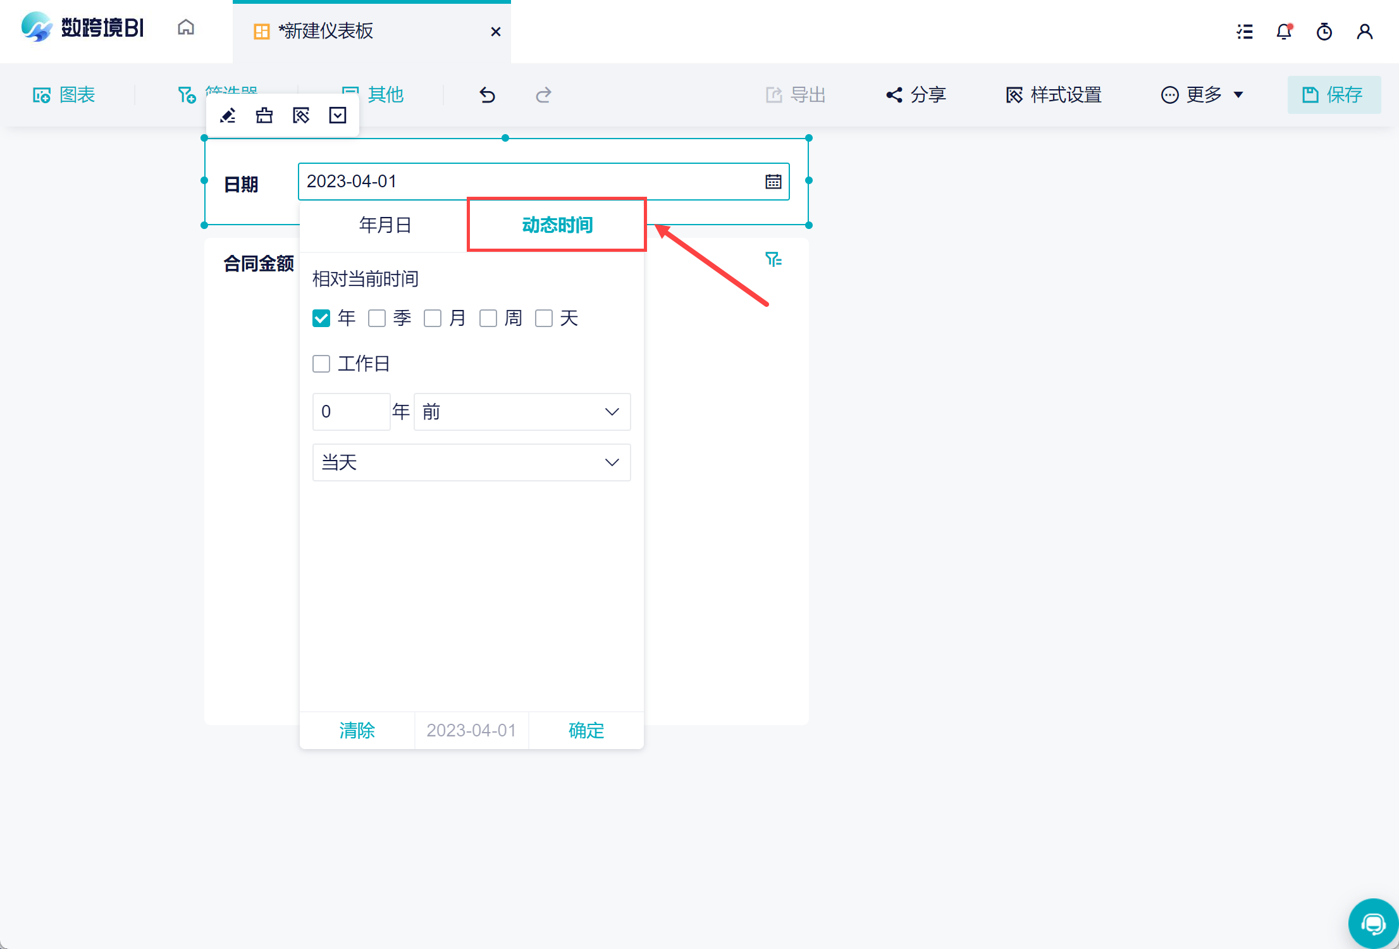The image size is (1399, 949).
Task: Click the edit pencil icon on the widget toolbar
Action: (x=228, y=115)
